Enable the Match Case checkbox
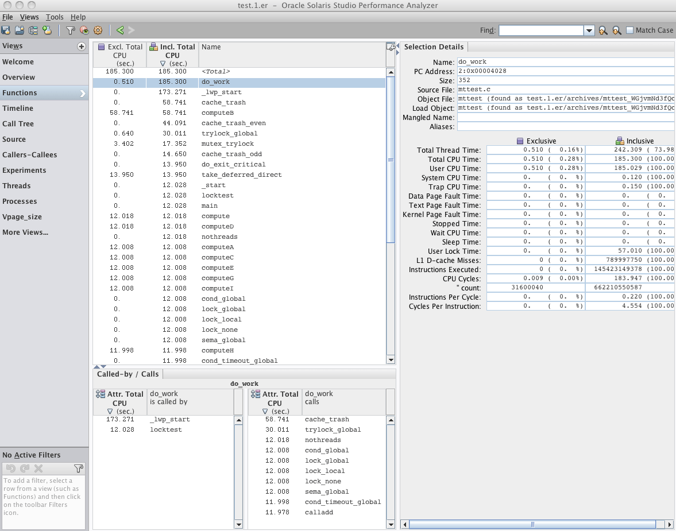 [x=629, y=30]
